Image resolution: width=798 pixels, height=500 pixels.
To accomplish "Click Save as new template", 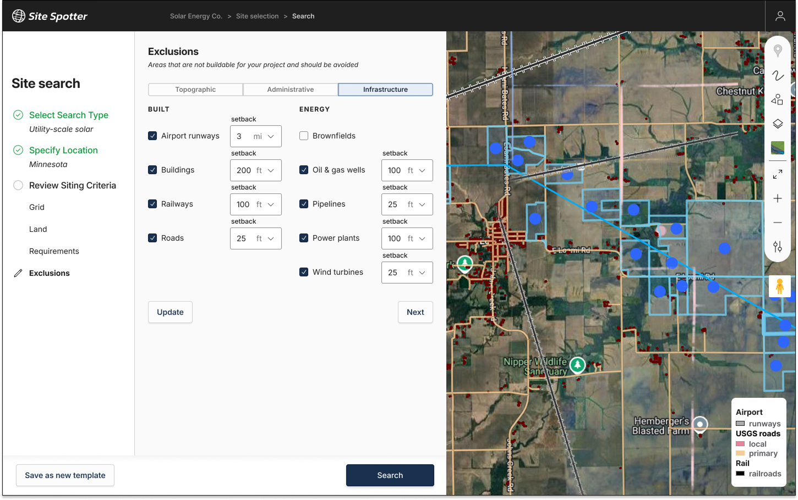I will click(65, 475).
